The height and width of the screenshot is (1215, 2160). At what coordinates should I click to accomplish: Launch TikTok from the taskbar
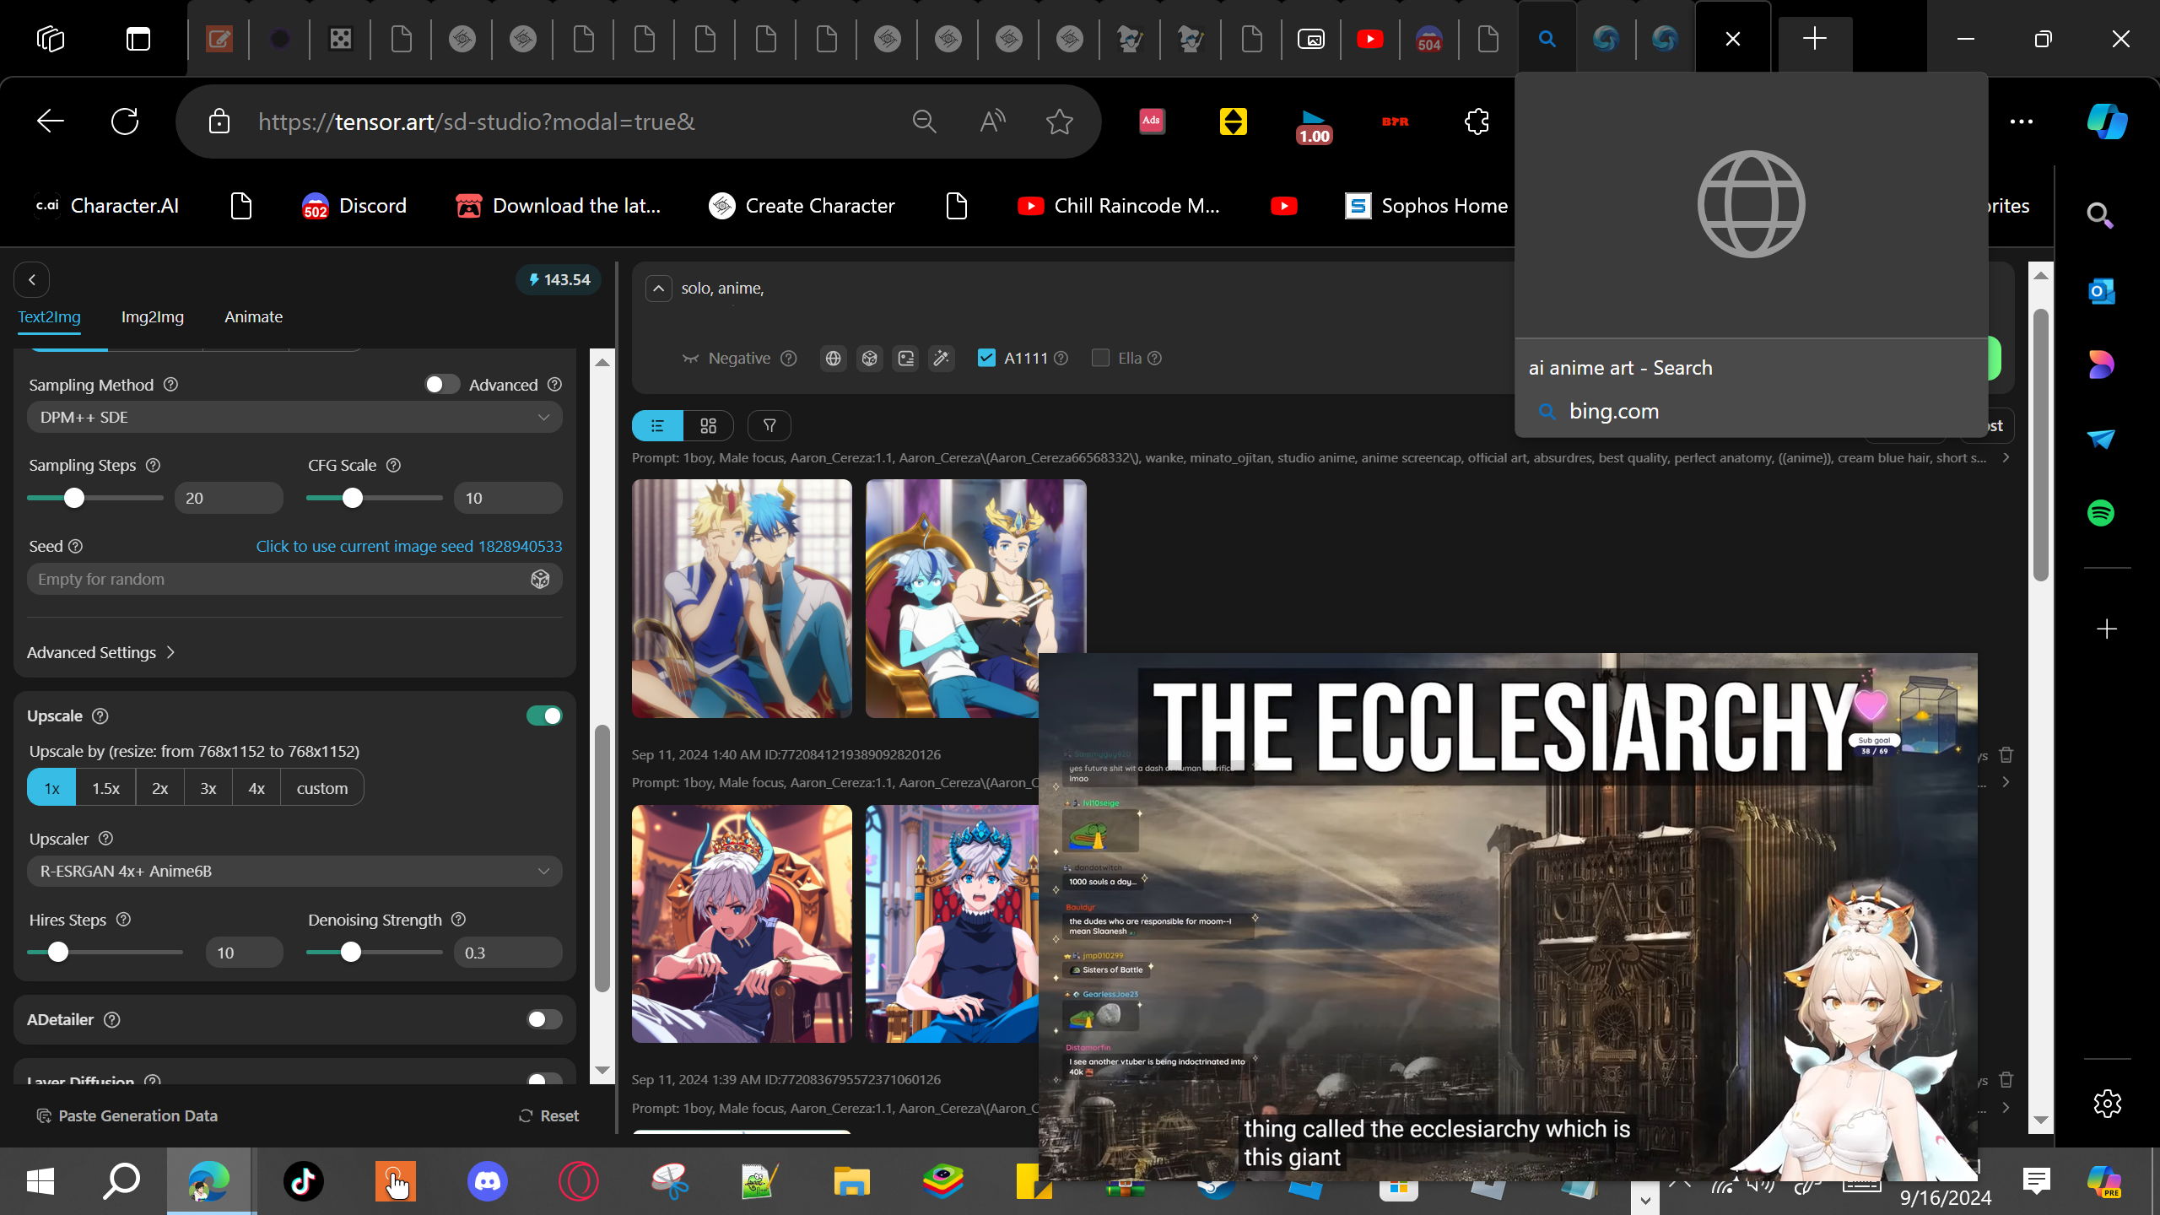tap(304, 1180)
